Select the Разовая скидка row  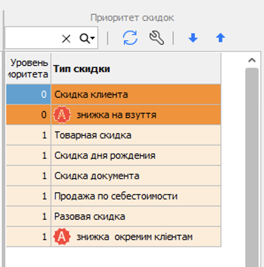tap(113, 217)
